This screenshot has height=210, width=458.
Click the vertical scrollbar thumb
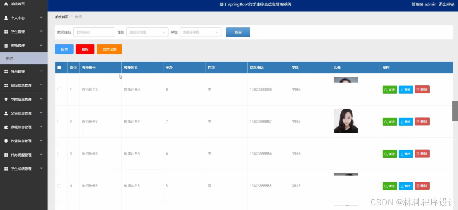click(x=455, y=111)
